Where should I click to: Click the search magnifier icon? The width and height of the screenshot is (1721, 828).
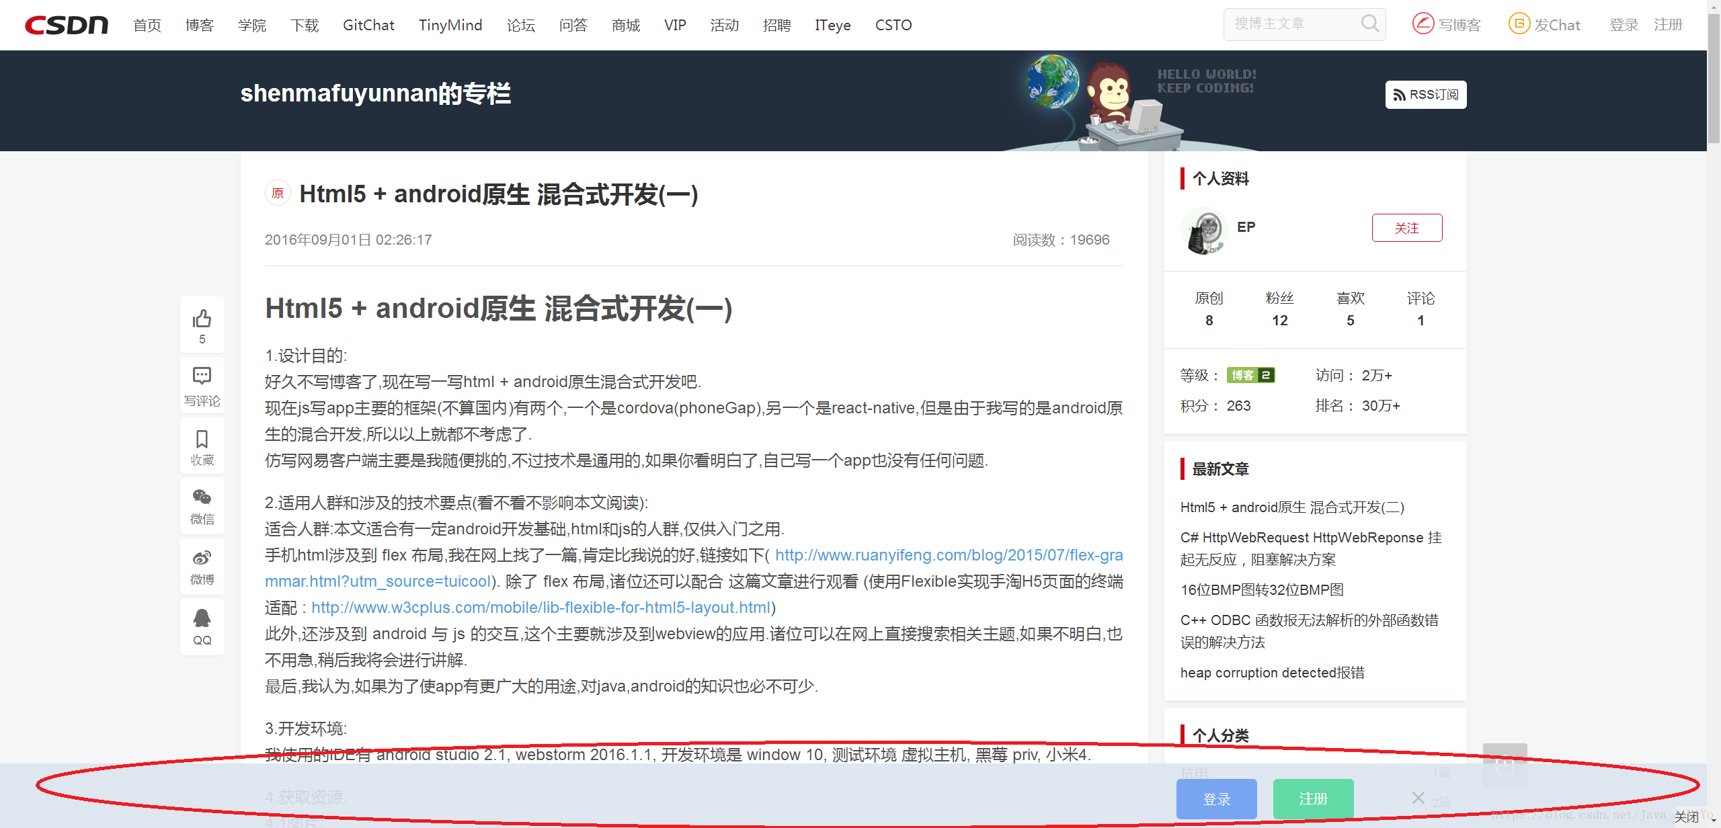pos(1369,24)
